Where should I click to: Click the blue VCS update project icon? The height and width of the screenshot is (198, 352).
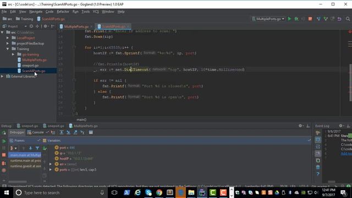(x=318, y=19)
